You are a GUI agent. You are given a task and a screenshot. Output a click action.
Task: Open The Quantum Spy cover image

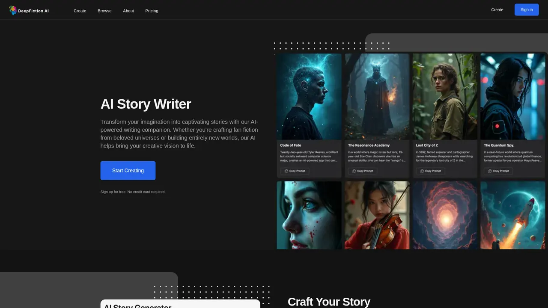(x=513, y=97)
